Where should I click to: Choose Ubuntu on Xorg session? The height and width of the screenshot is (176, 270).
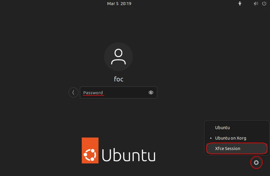[x=231, y=138]
